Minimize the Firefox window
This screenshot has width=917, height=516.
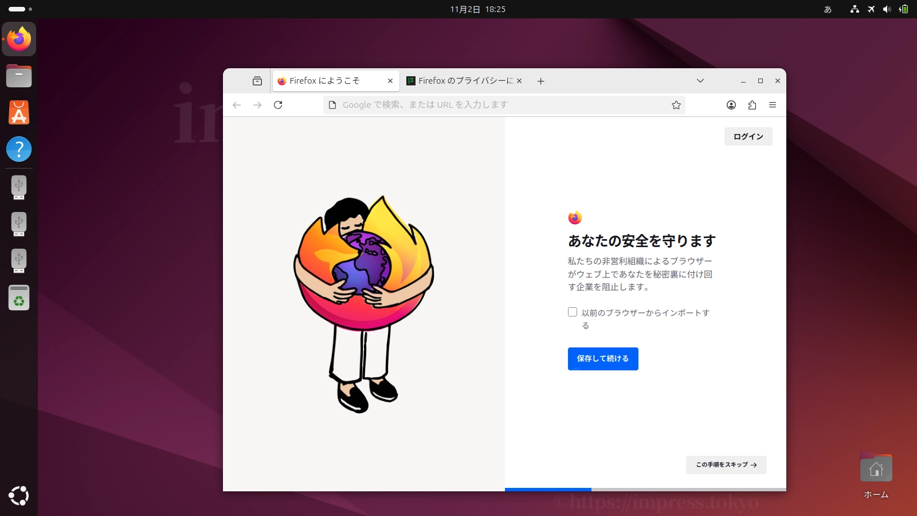click(x=743, y=81)
